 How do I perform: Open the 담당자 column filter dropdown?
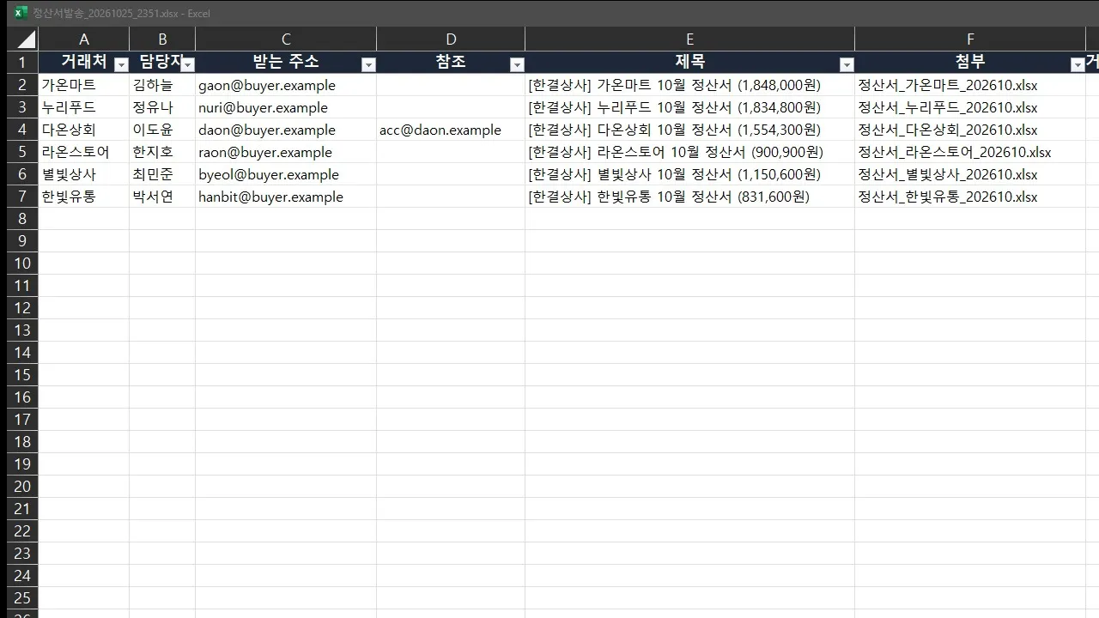pos(187,64)
